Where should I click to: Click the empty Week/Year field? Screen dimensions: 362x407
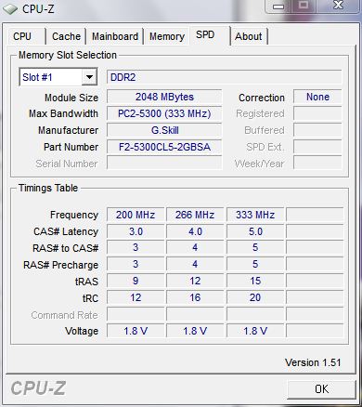pos(317,163)
